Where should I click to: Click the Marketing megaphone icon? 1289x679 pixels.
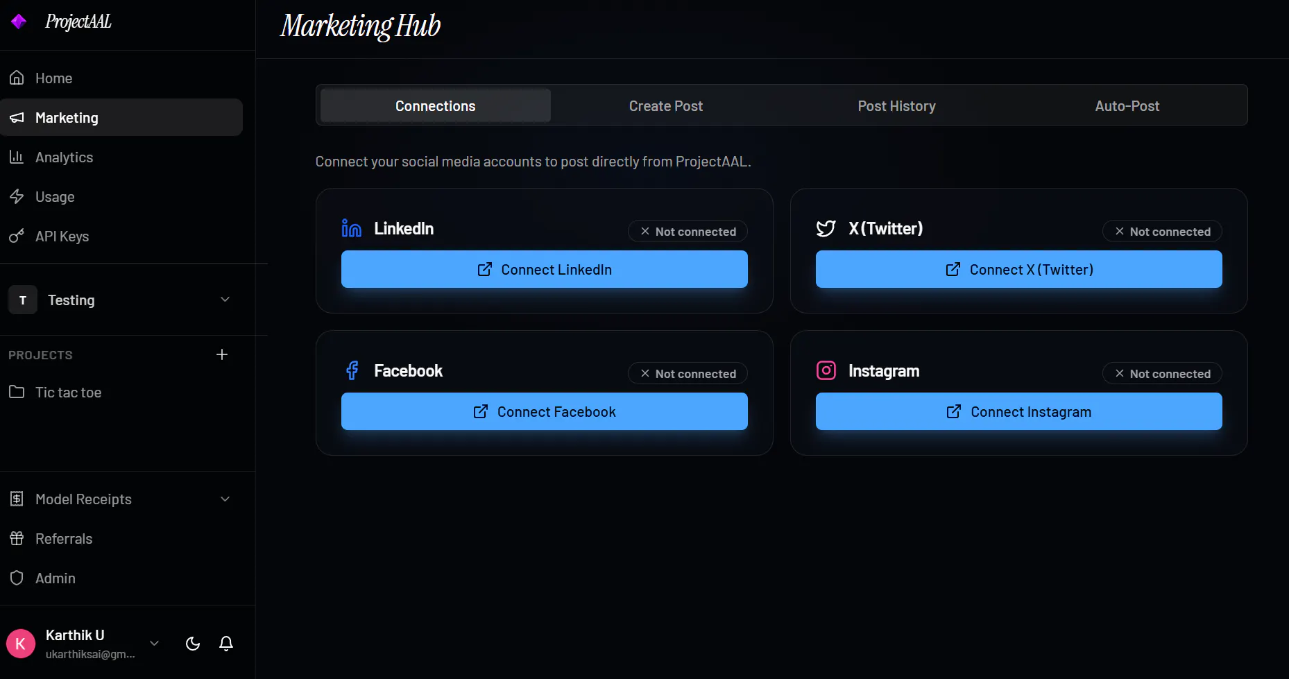point(17,117)
